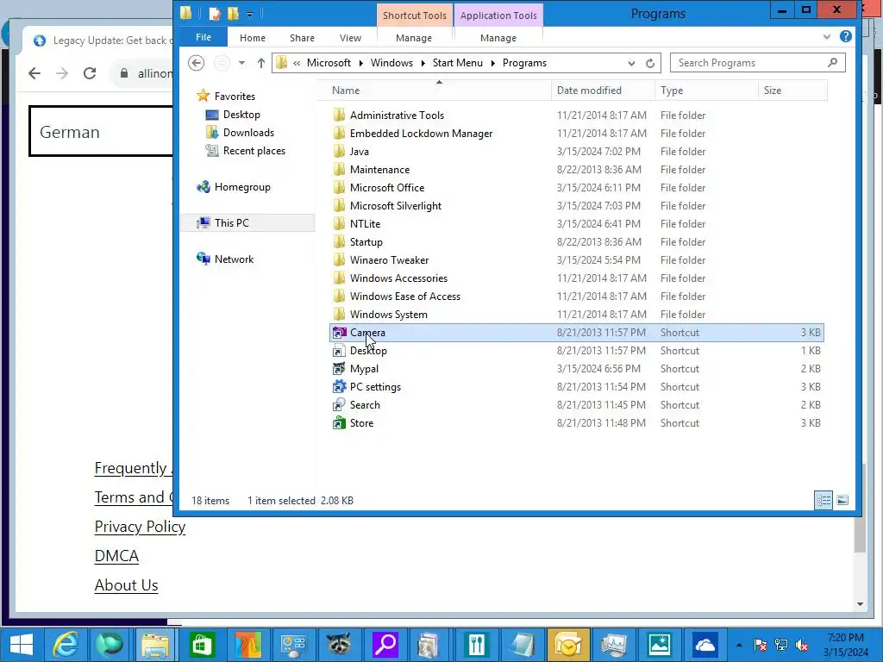Screen dimensions: 883x662
Task: Sort by the Type column header
Action: pos(706,90)
